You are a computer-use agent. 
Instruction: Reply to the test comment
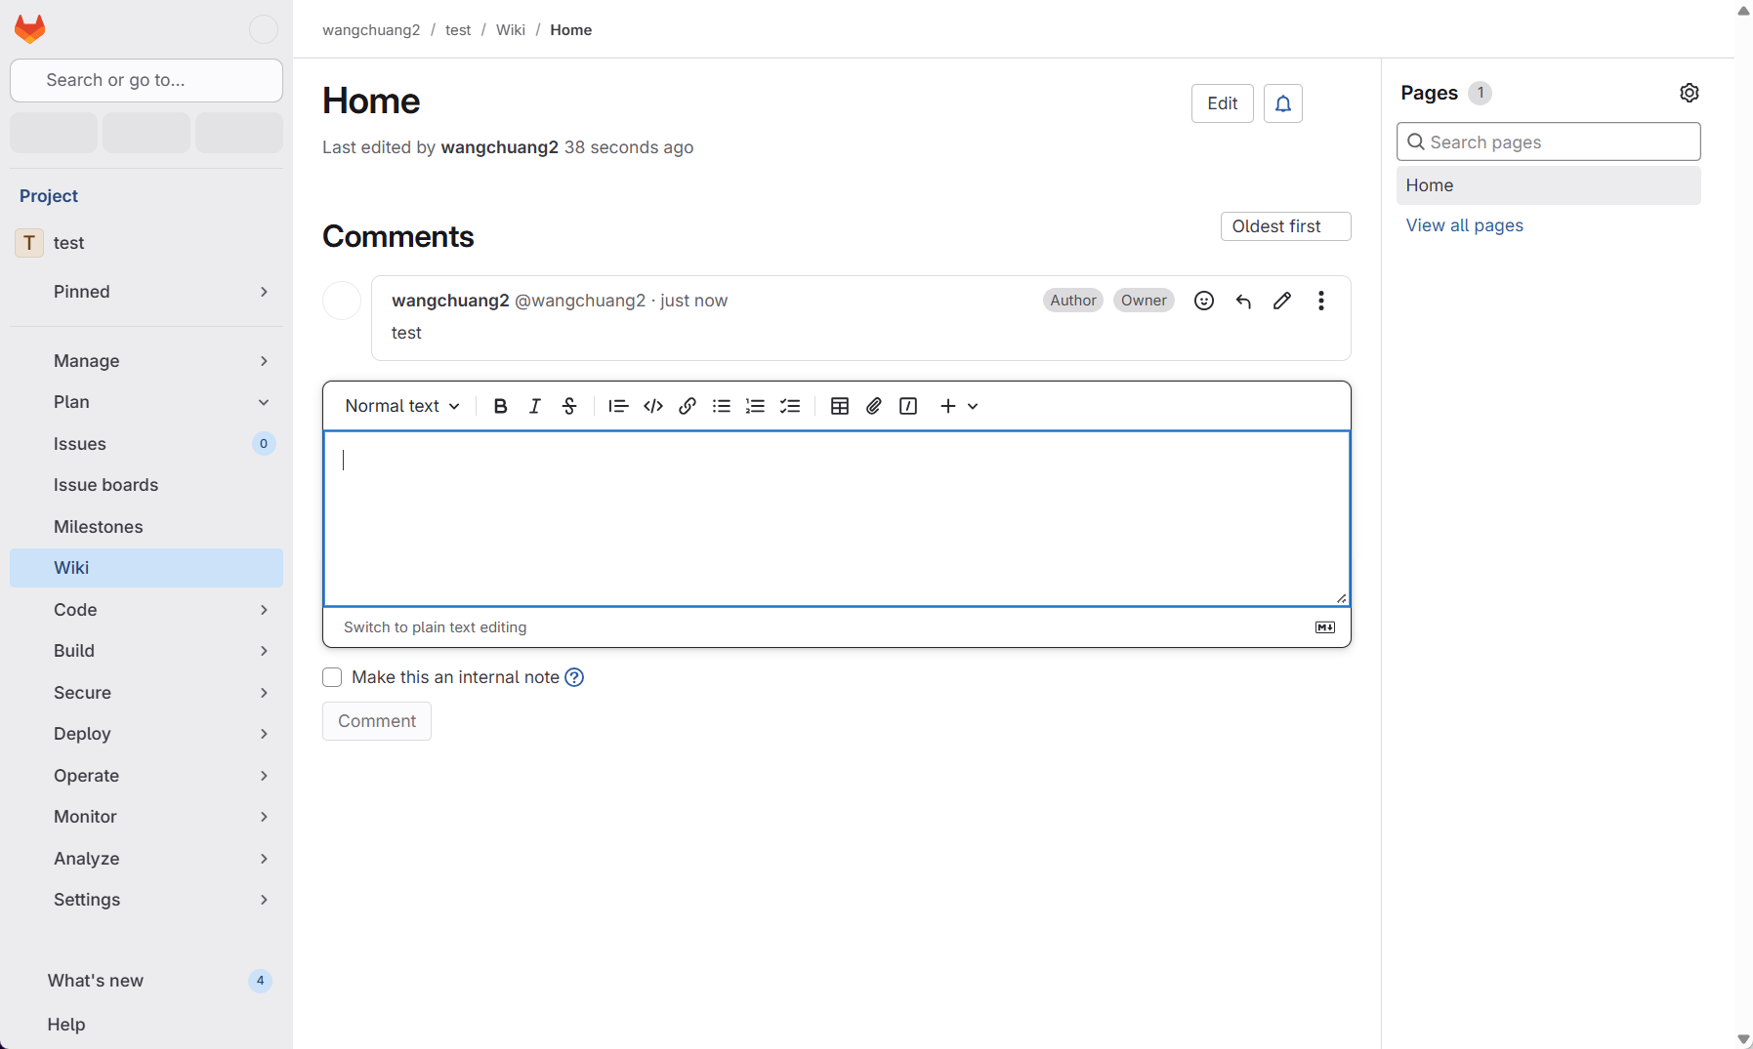pyautogui.click(x=1243, y=301)
